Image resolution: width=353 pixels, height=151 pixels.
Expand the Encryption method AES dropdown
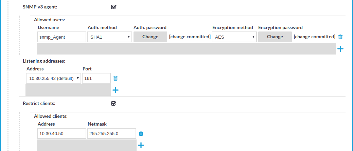tap(234, 37)
